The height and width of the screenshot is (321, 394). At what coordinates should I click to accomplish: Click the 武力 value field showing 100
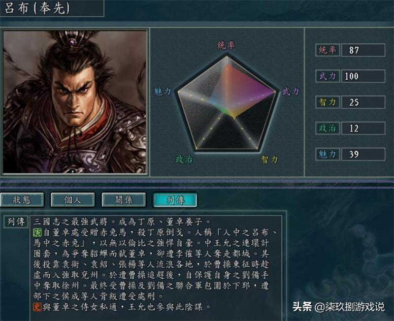tap(363, 76)
